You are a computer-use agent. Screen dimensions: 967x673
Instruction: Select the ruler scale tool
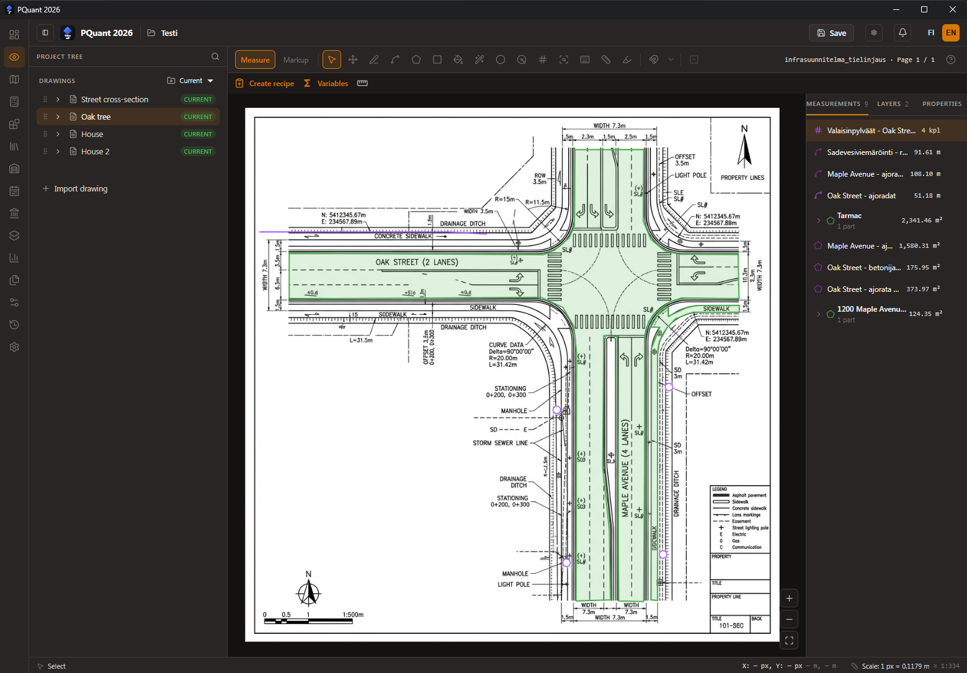606,60
